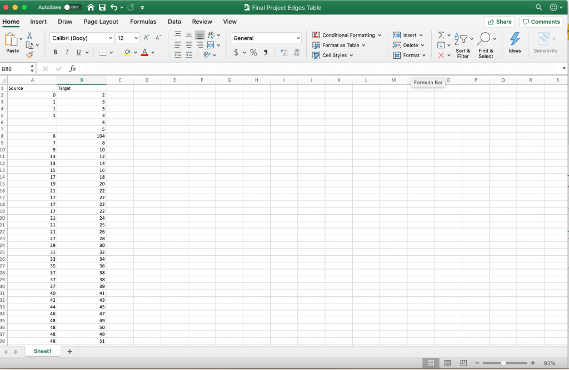Toggle italic formatting
The height and width of the screenshot is (370, 569).
[x=67, y=52]
